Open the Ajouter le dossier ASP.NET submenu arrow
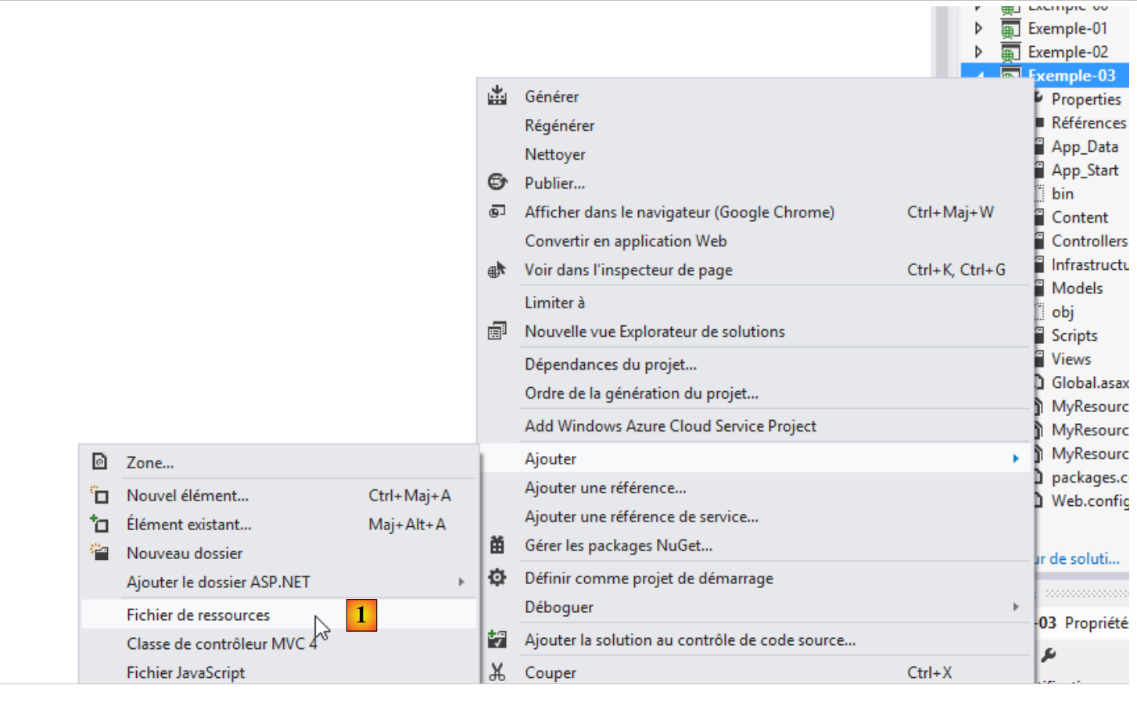 coord(461,582)
